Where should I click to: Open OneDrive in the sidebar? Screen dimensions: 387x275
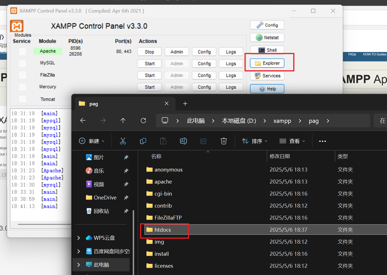tap(101, 198)
